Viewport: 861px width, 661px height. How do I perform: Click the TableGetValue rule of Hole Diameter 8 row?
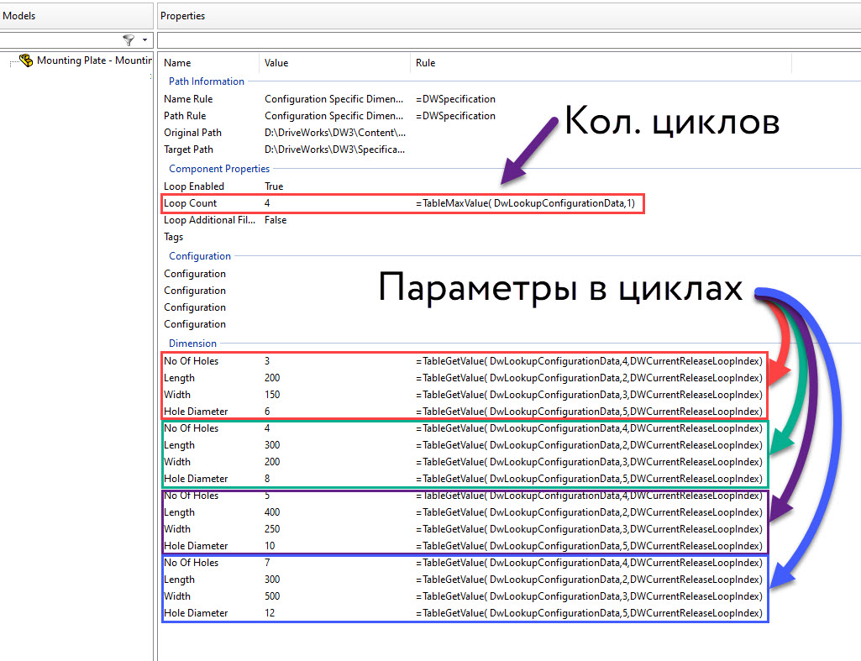pos(589,479)
